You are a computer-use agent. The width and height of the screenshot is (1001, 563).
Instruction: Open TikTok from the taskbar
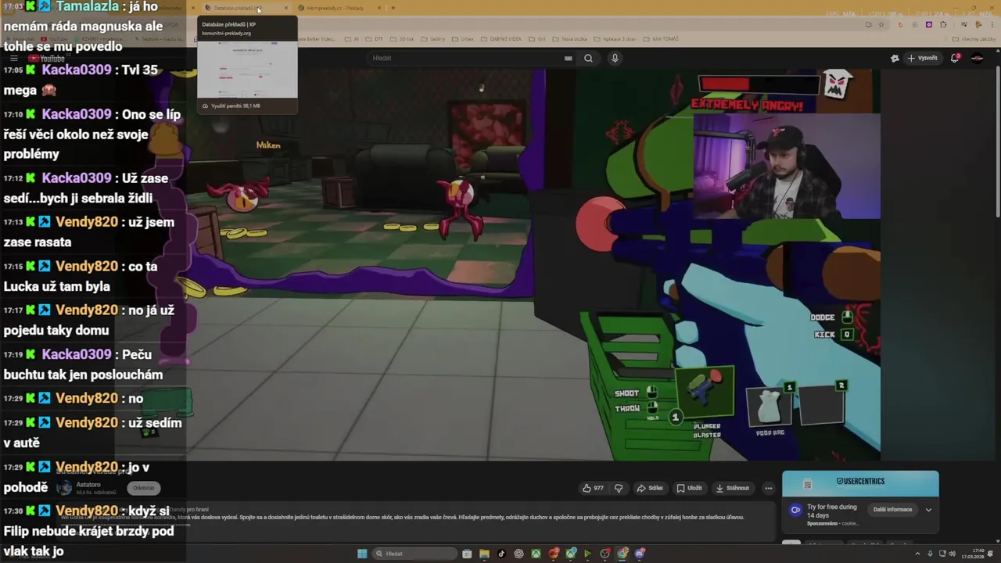pos(501,554)
